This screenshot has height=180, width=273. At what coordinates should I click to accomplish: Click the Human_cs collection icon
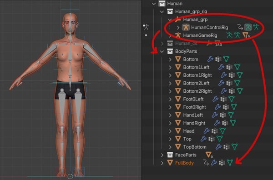coord(170,43)
